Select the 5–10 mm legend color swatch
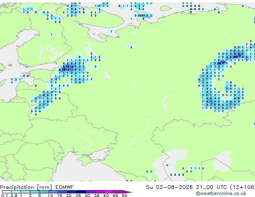This screenshot has height=197, width=255. point(44,192)
